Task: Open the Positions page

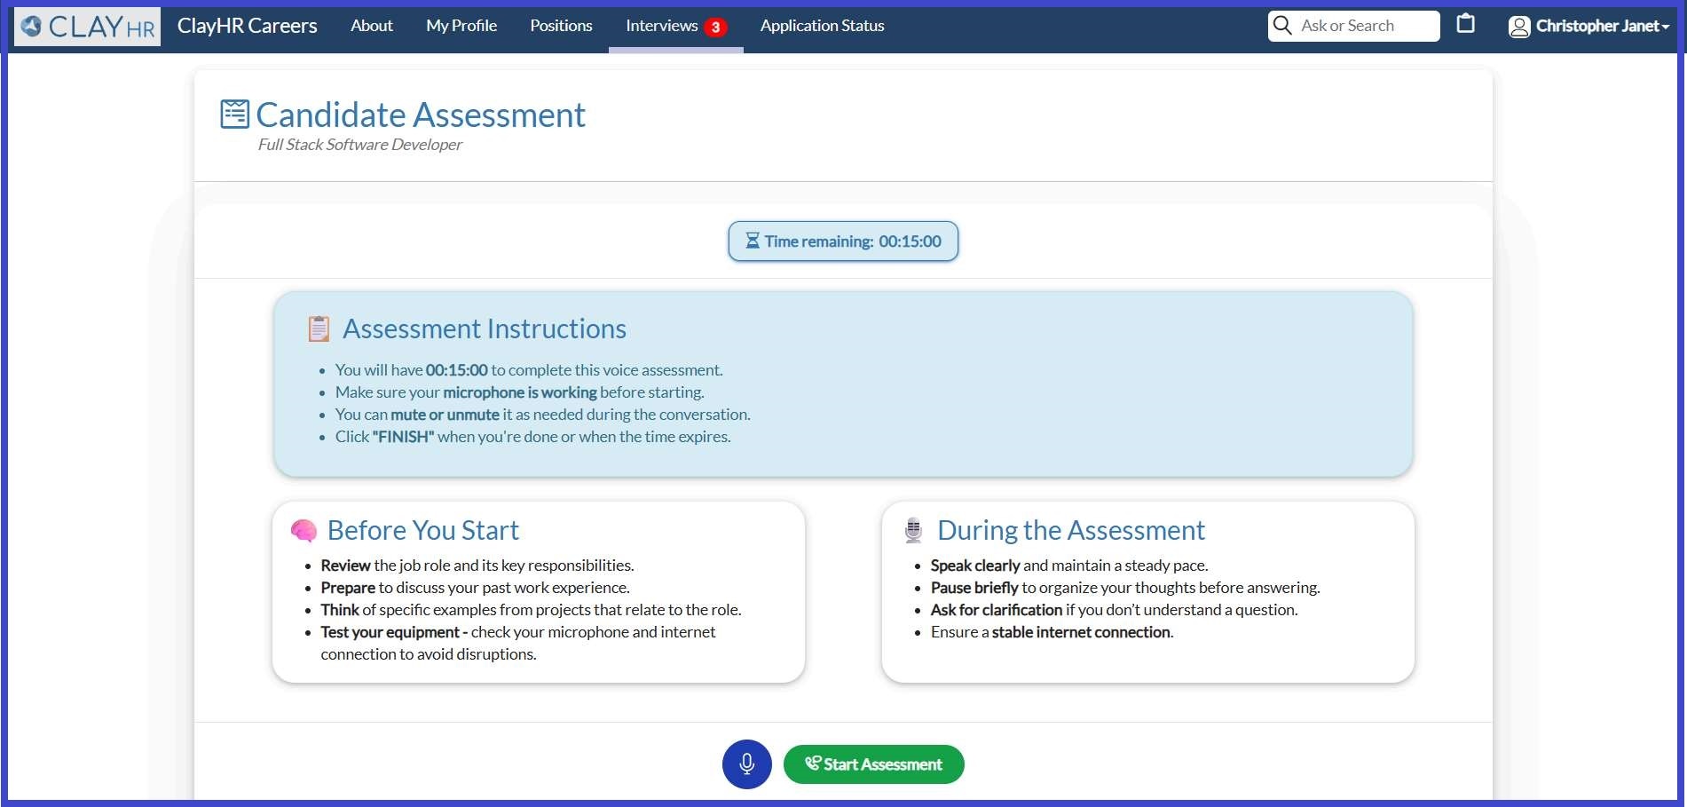Action: (561, 26)
